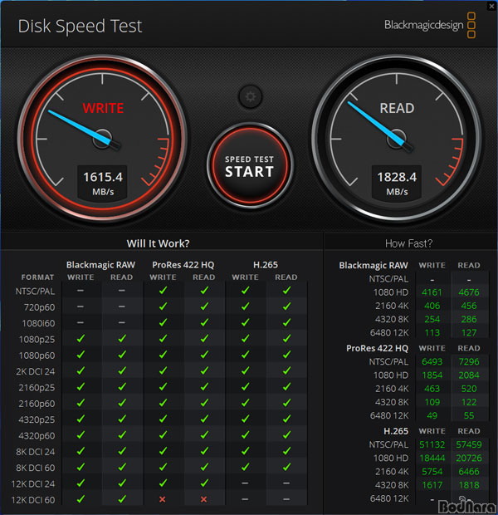
Task: Click ProRes read check for 12K DCI 24
Action: pyautogui.click(x=204, y=483)
